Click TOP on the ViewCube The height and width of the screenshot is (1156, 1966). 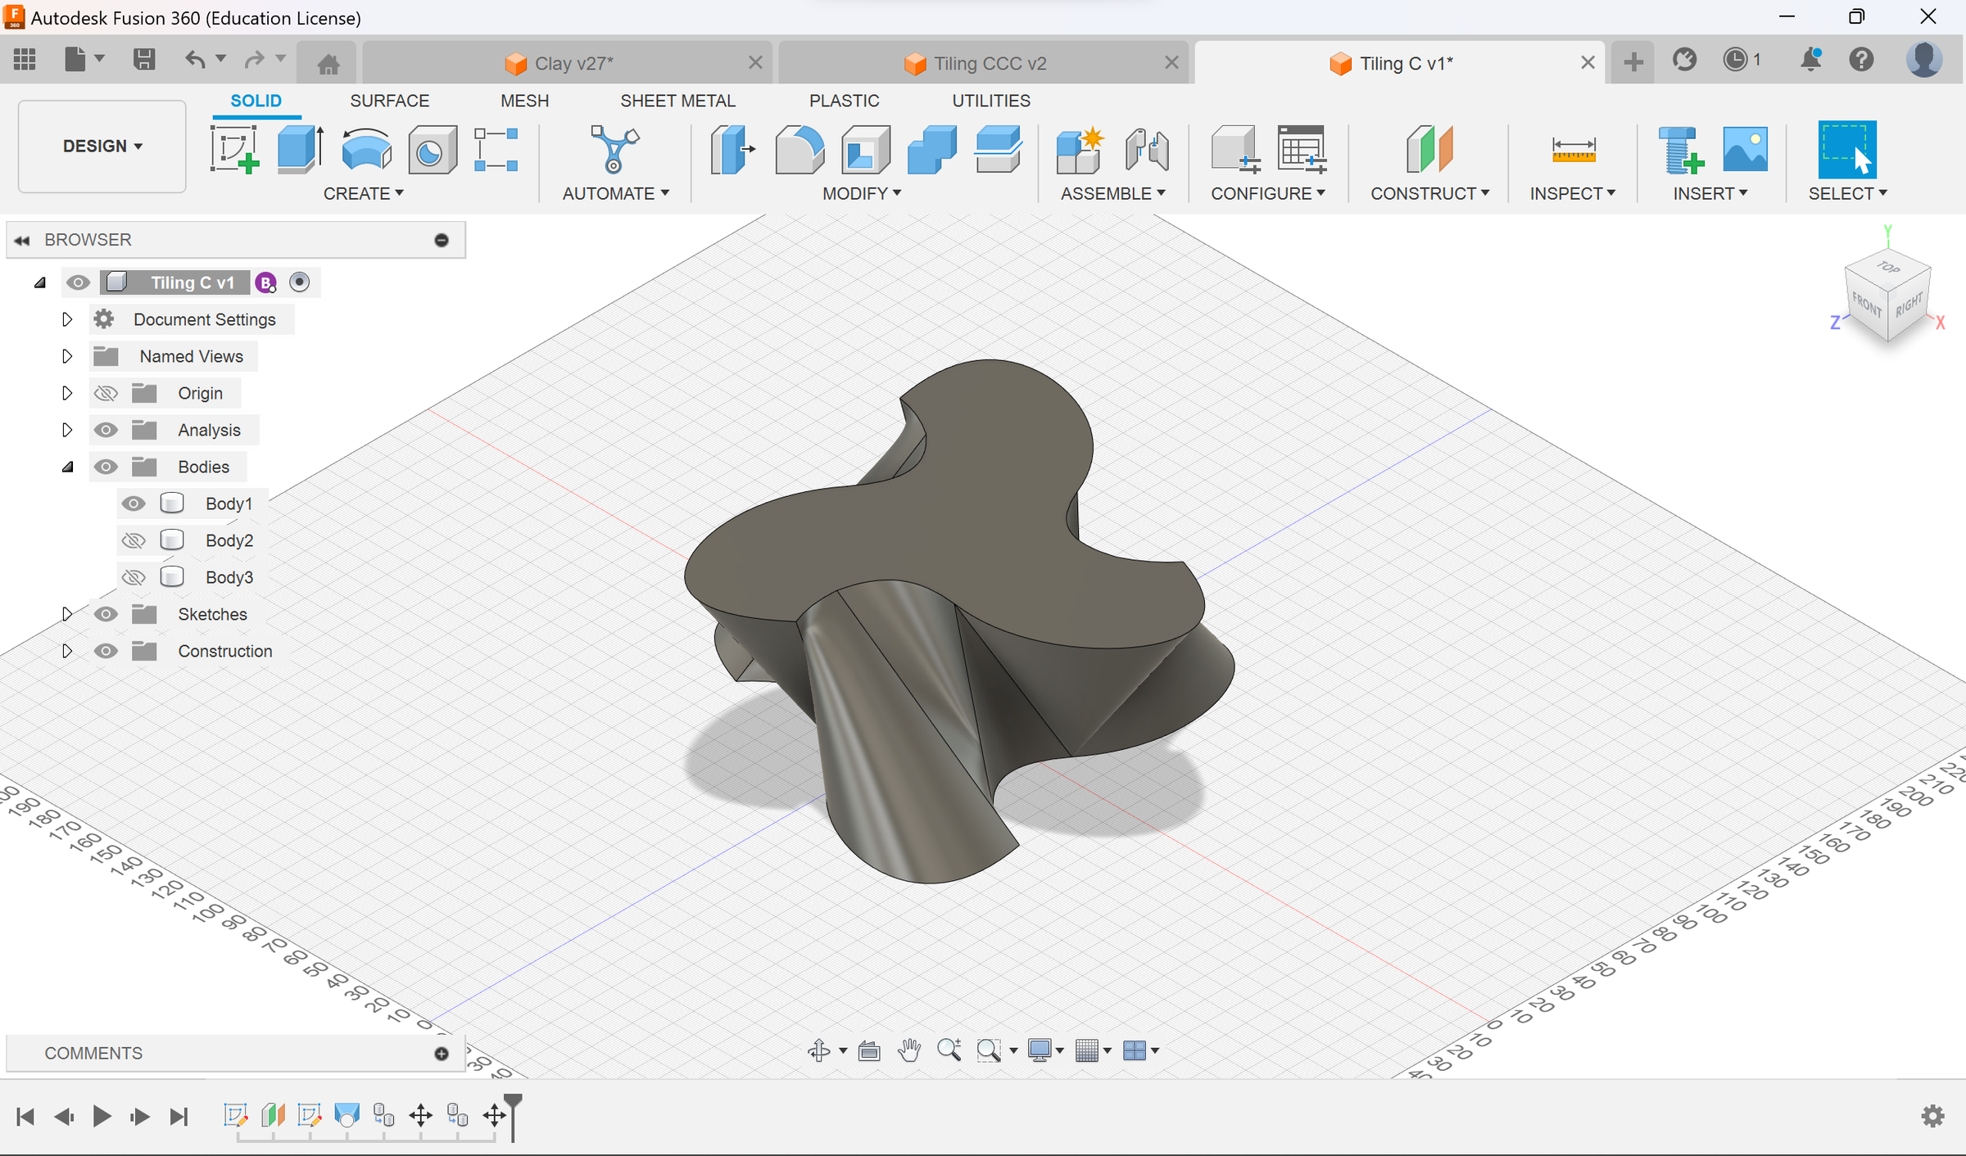pos(1888,268)
